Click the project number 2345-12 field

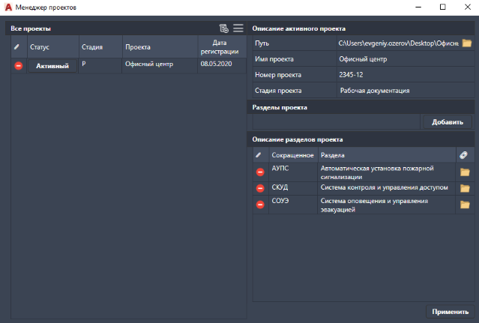[x=406, y=75]
